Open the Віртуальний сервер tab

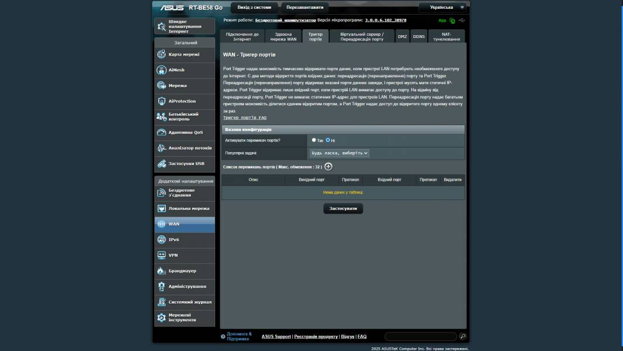[362, 36]
